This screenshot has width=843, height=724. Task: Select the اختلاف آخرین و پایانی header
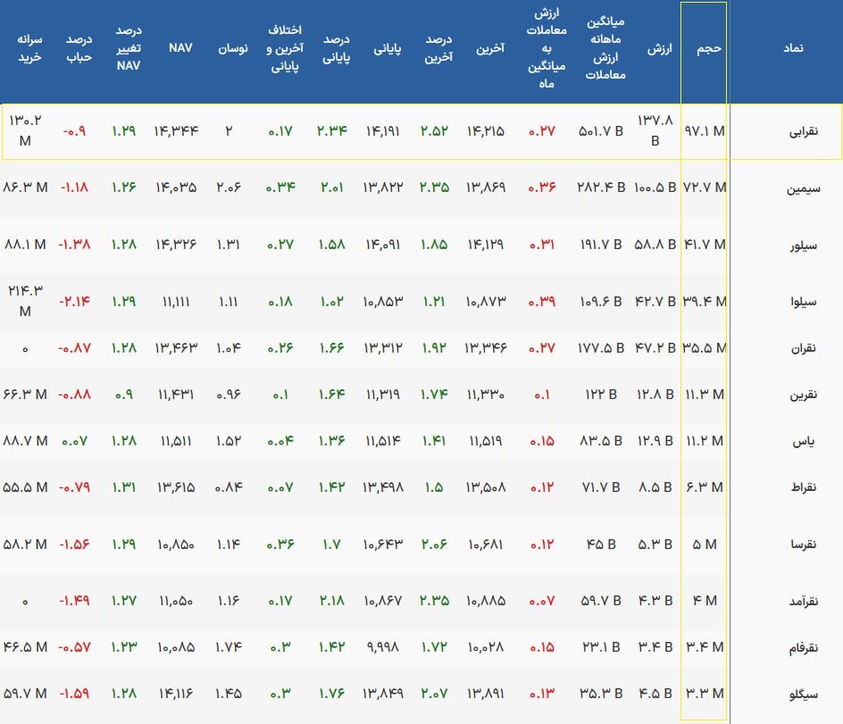point(285,48)
